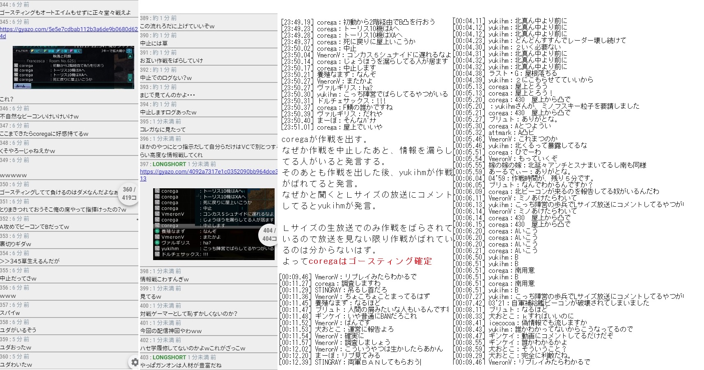Click the 404/404 comment counter badge
This screenshot has height=370, width=704.
point(269,235)
